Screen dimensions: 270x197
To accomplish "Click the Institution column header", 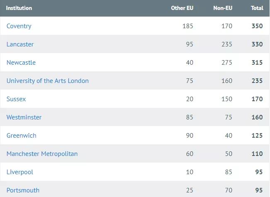I will pos(19,8).
